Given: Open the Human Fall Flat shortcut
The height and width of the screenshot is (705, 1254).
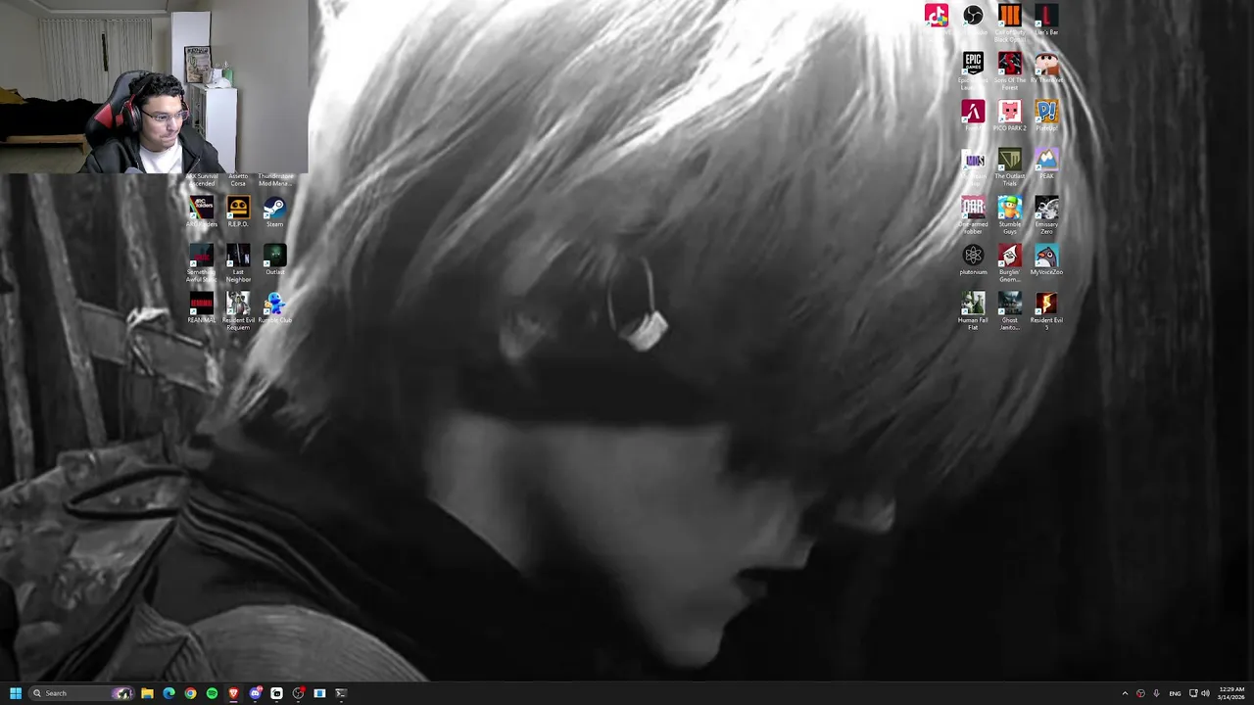Looking at the screenshot, I should pos(973,310).
